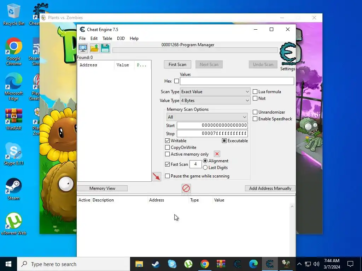Toggle the Executable checkbox
The width and height of the screenshot is (362, 271).
(x=224, y=140)
